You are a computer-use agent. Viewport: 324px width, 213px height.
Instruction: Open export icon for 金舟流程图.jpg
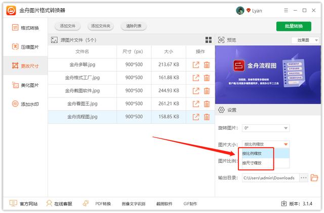tap(196, 117)
